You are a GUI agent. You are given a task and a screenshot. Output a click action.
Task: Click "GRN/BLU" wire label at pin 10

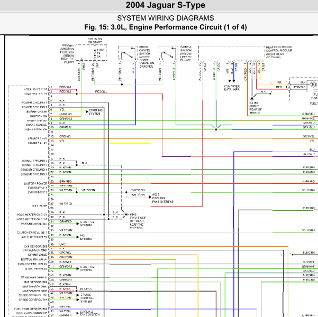tap(65, 127)
